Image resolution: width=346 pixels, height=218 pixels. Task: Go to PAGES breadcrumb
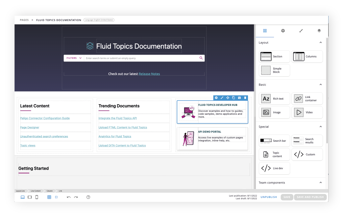[24, 20]
